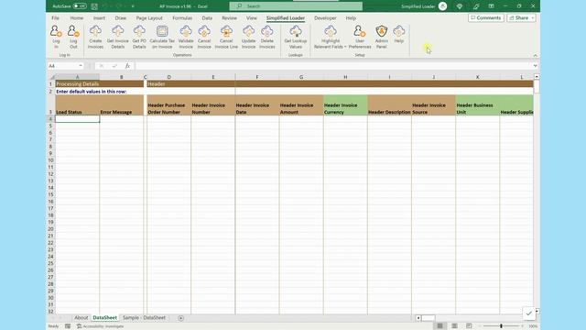This screenshot has width=586, height=330.
Task: Switch to Sample - DataSheet tab
Action: [144, 318]
